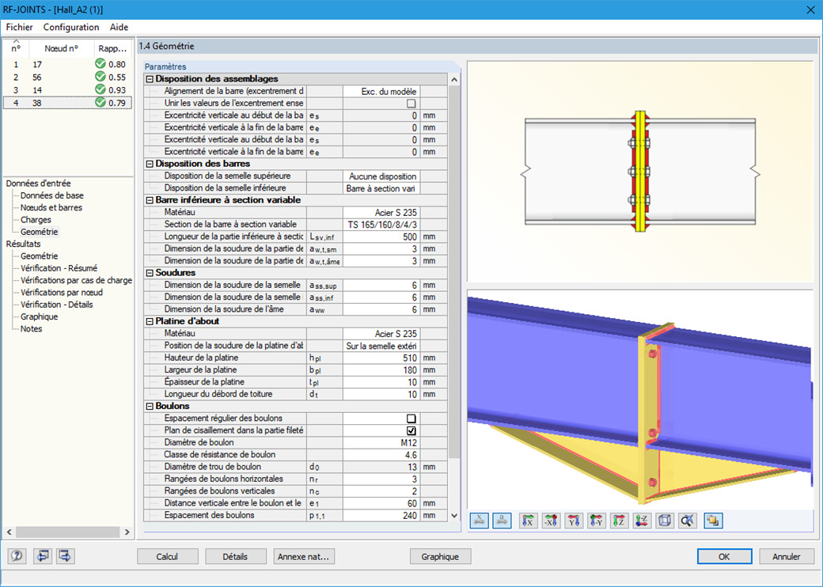Click the help question mark icon
Image resolution: width=823 pixels, height=587 pixels.
pyautogui.click(x=17, y=556)
